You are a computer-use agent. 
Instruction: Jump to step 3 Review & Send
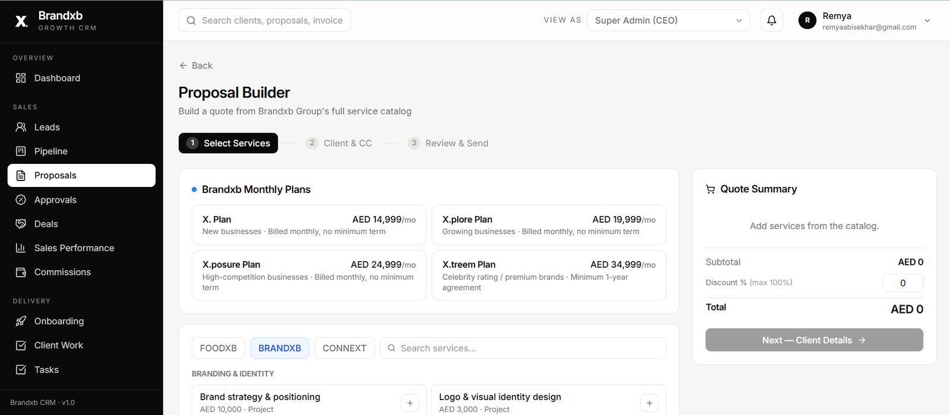[448, 143]
